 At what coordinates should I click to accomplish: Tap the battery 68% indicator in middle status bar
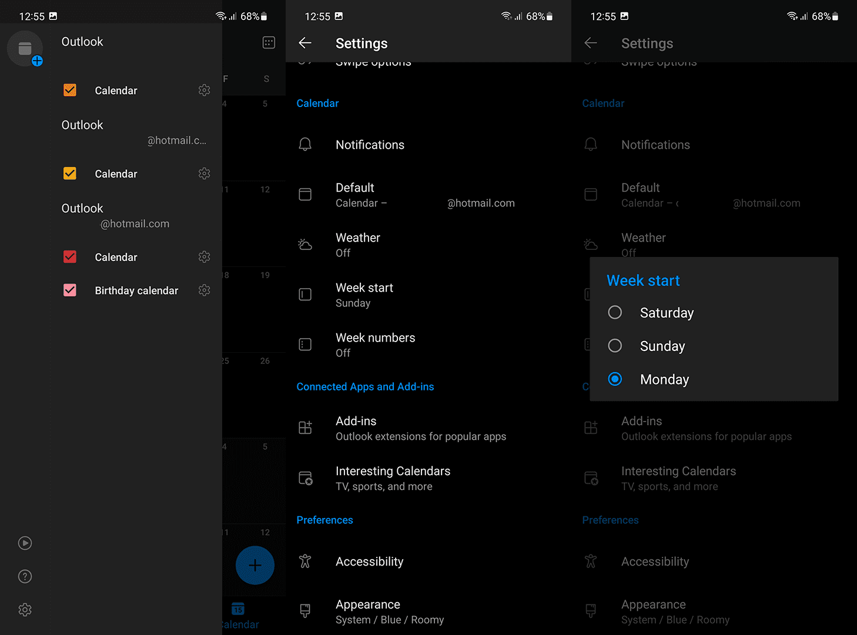click(540, 16)
